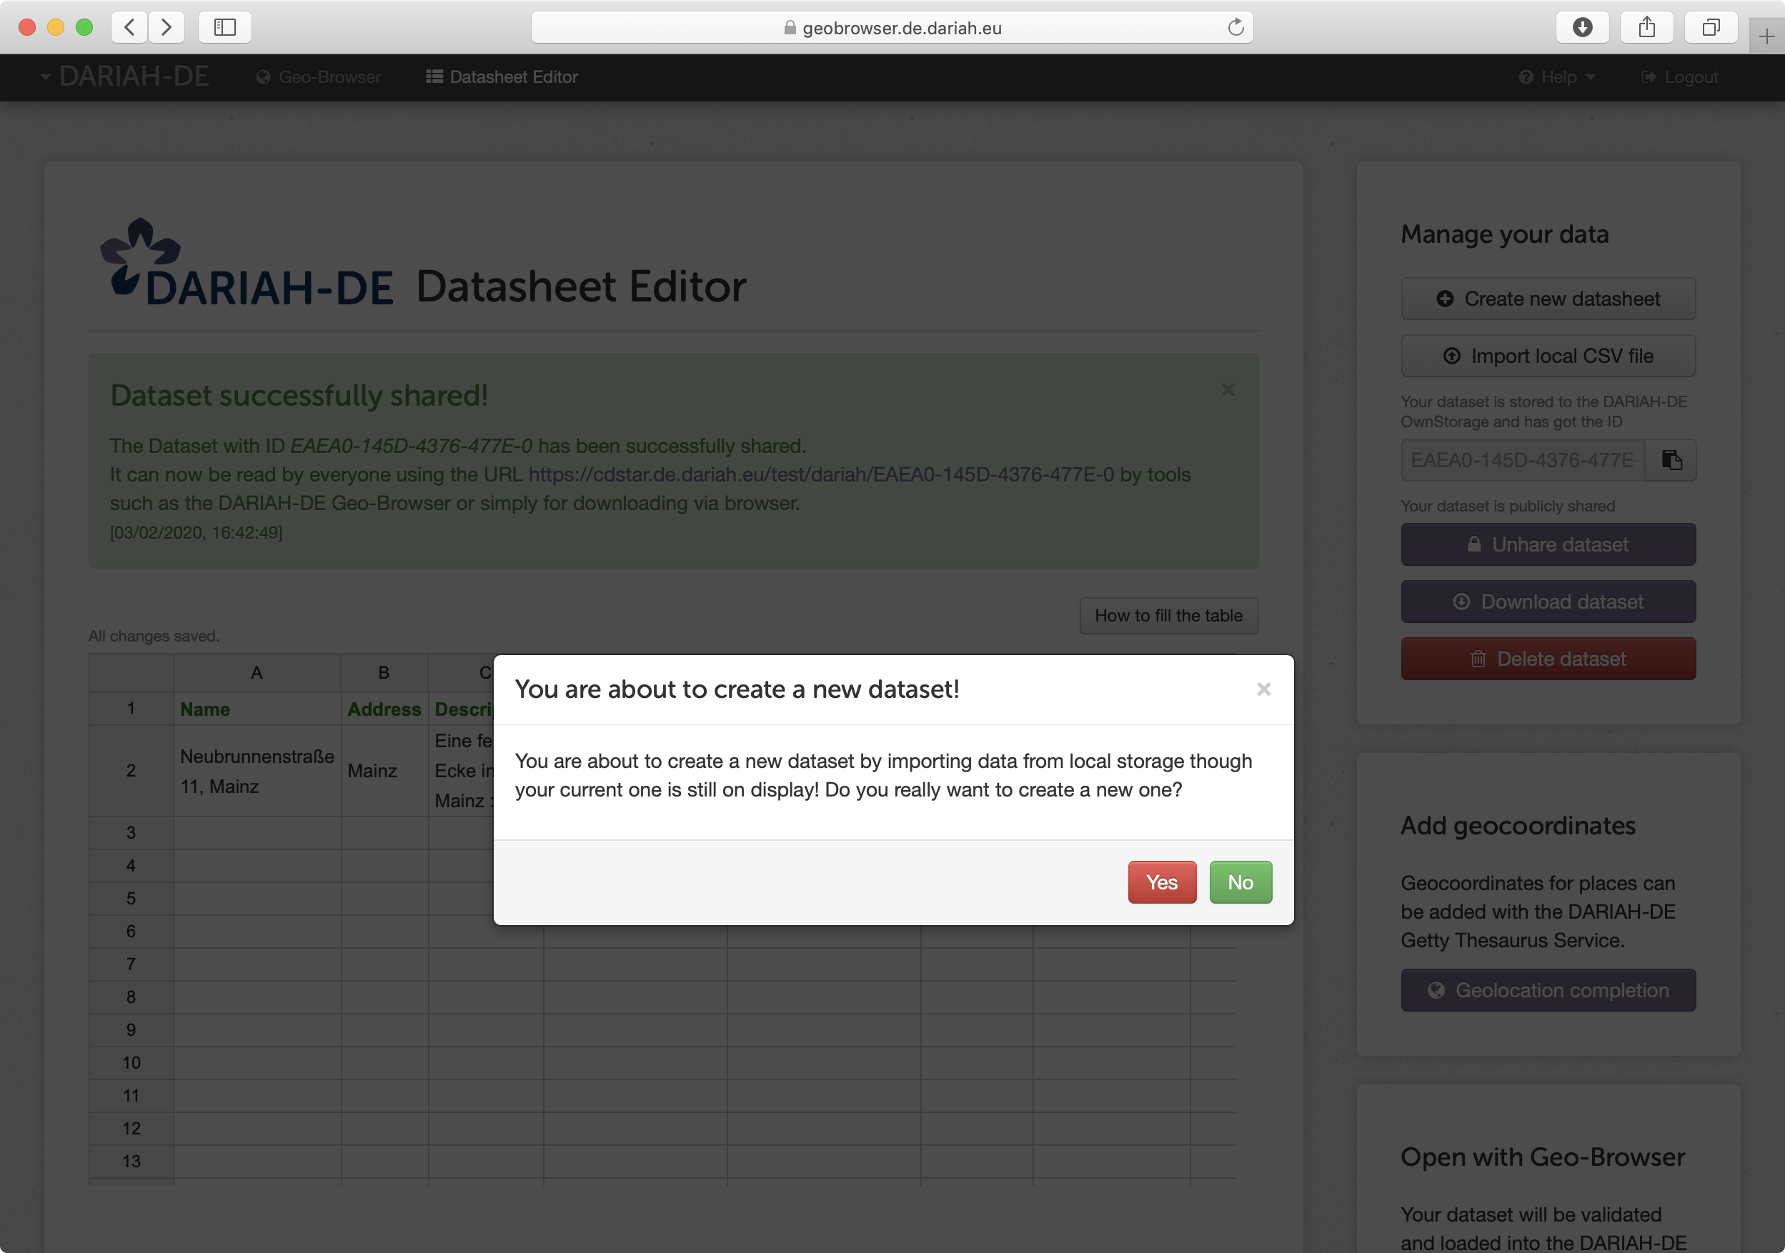This screenshot has height=1253, width=1785.
Task: Click the Logout link
Action: (x=1679, y=77)
